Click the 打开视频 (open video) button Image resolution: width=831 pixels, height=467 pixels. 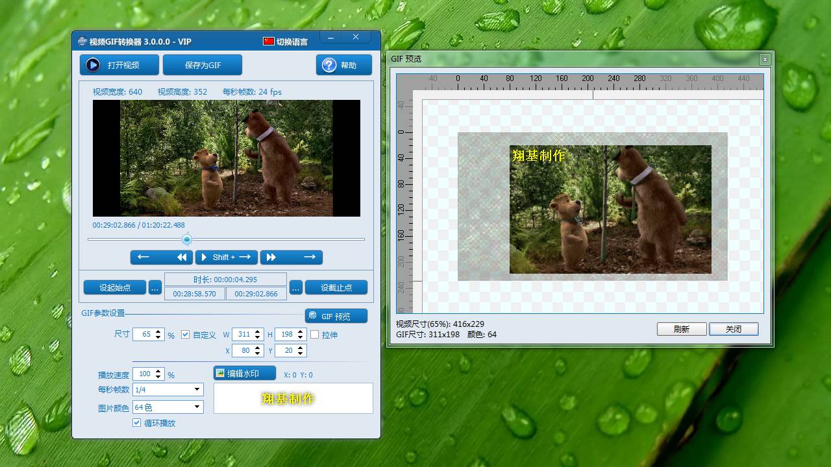(x=119, y=65)
